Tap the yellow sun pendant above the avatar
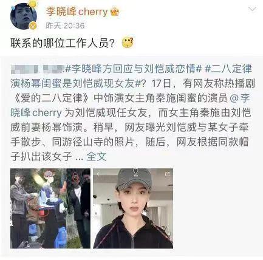 point(32,4)
